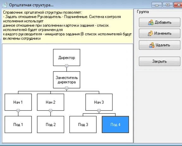Click the edit-user icon on Изменить
The height and width of the screenshot is (146, 182).
click(x=150, y=33)
